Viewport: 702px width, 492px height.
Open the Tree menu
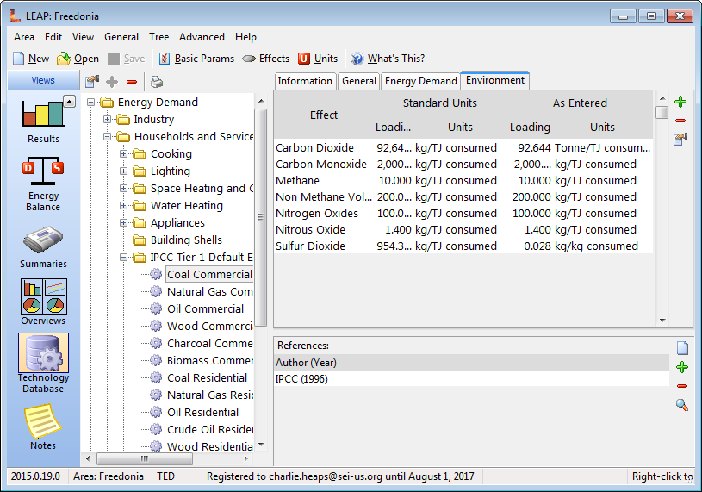(x=159, y=37)
